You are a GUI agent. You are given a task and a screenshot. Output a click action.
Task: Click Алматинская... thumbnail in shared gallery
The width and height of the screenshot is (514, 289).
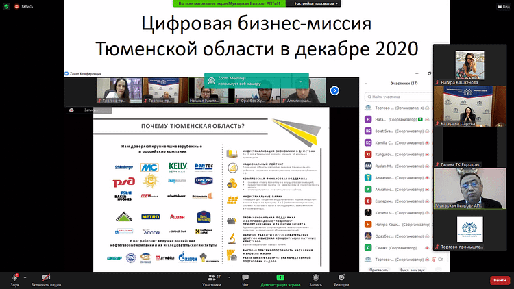pos(304,91)
